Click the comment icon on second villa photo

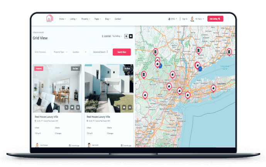point(124,107)
